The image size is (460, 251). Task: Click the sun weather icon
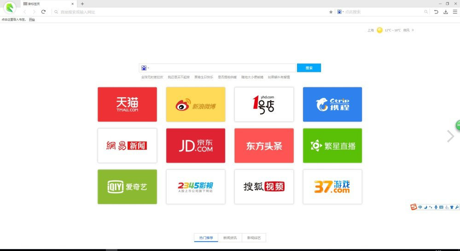pos(379,30)
